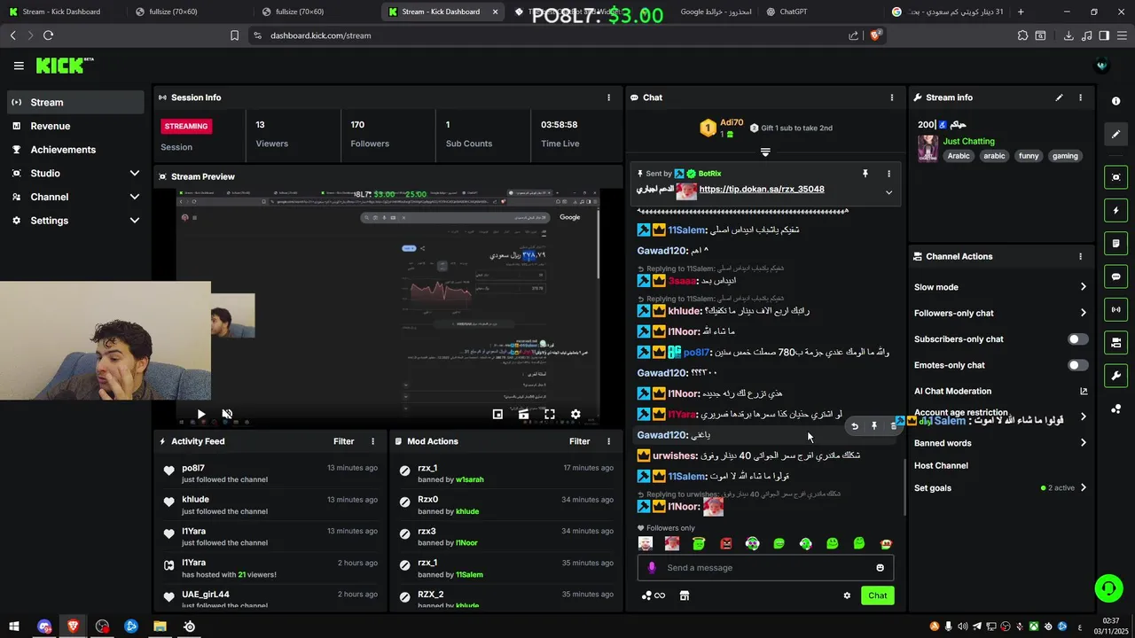Toggle channel actions camera panel in rail
1135x638 pixels.
tap(1115, 342)
